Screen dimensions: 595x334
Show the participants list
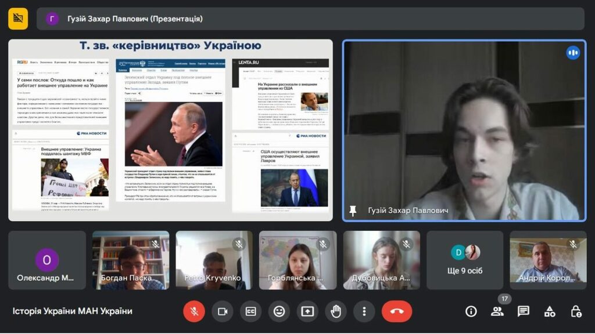[497, 311]
